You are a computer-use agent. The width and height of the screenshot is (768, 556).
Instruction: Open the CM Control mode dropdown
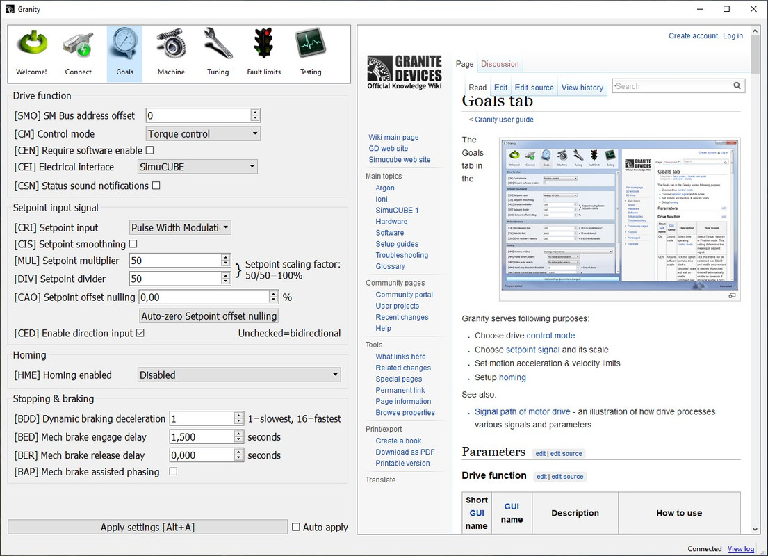pyautogui.click(x=203, y=133)
